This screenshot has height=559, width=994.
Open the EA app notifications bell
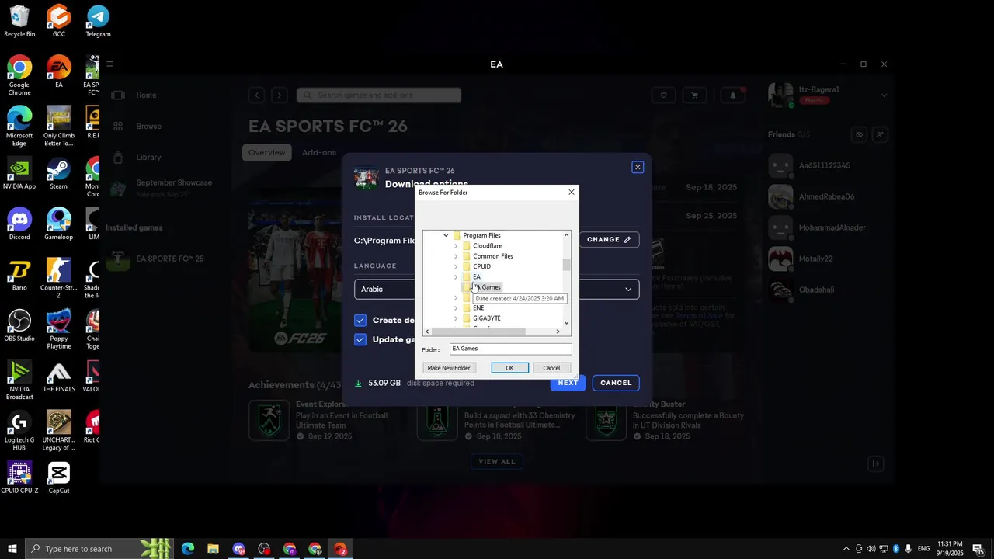[732, 95]
